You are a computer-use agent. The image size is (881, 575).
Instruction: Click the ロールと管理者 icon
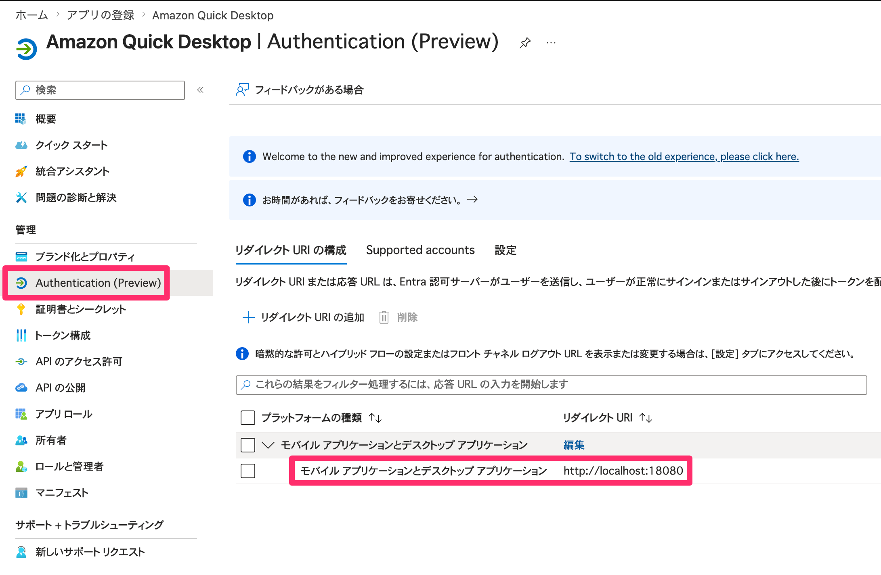(21, 467)
